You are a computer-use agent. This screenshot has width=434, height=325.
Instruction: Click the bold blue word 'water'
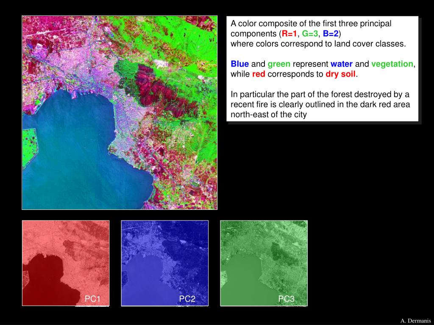pos(342,64)
